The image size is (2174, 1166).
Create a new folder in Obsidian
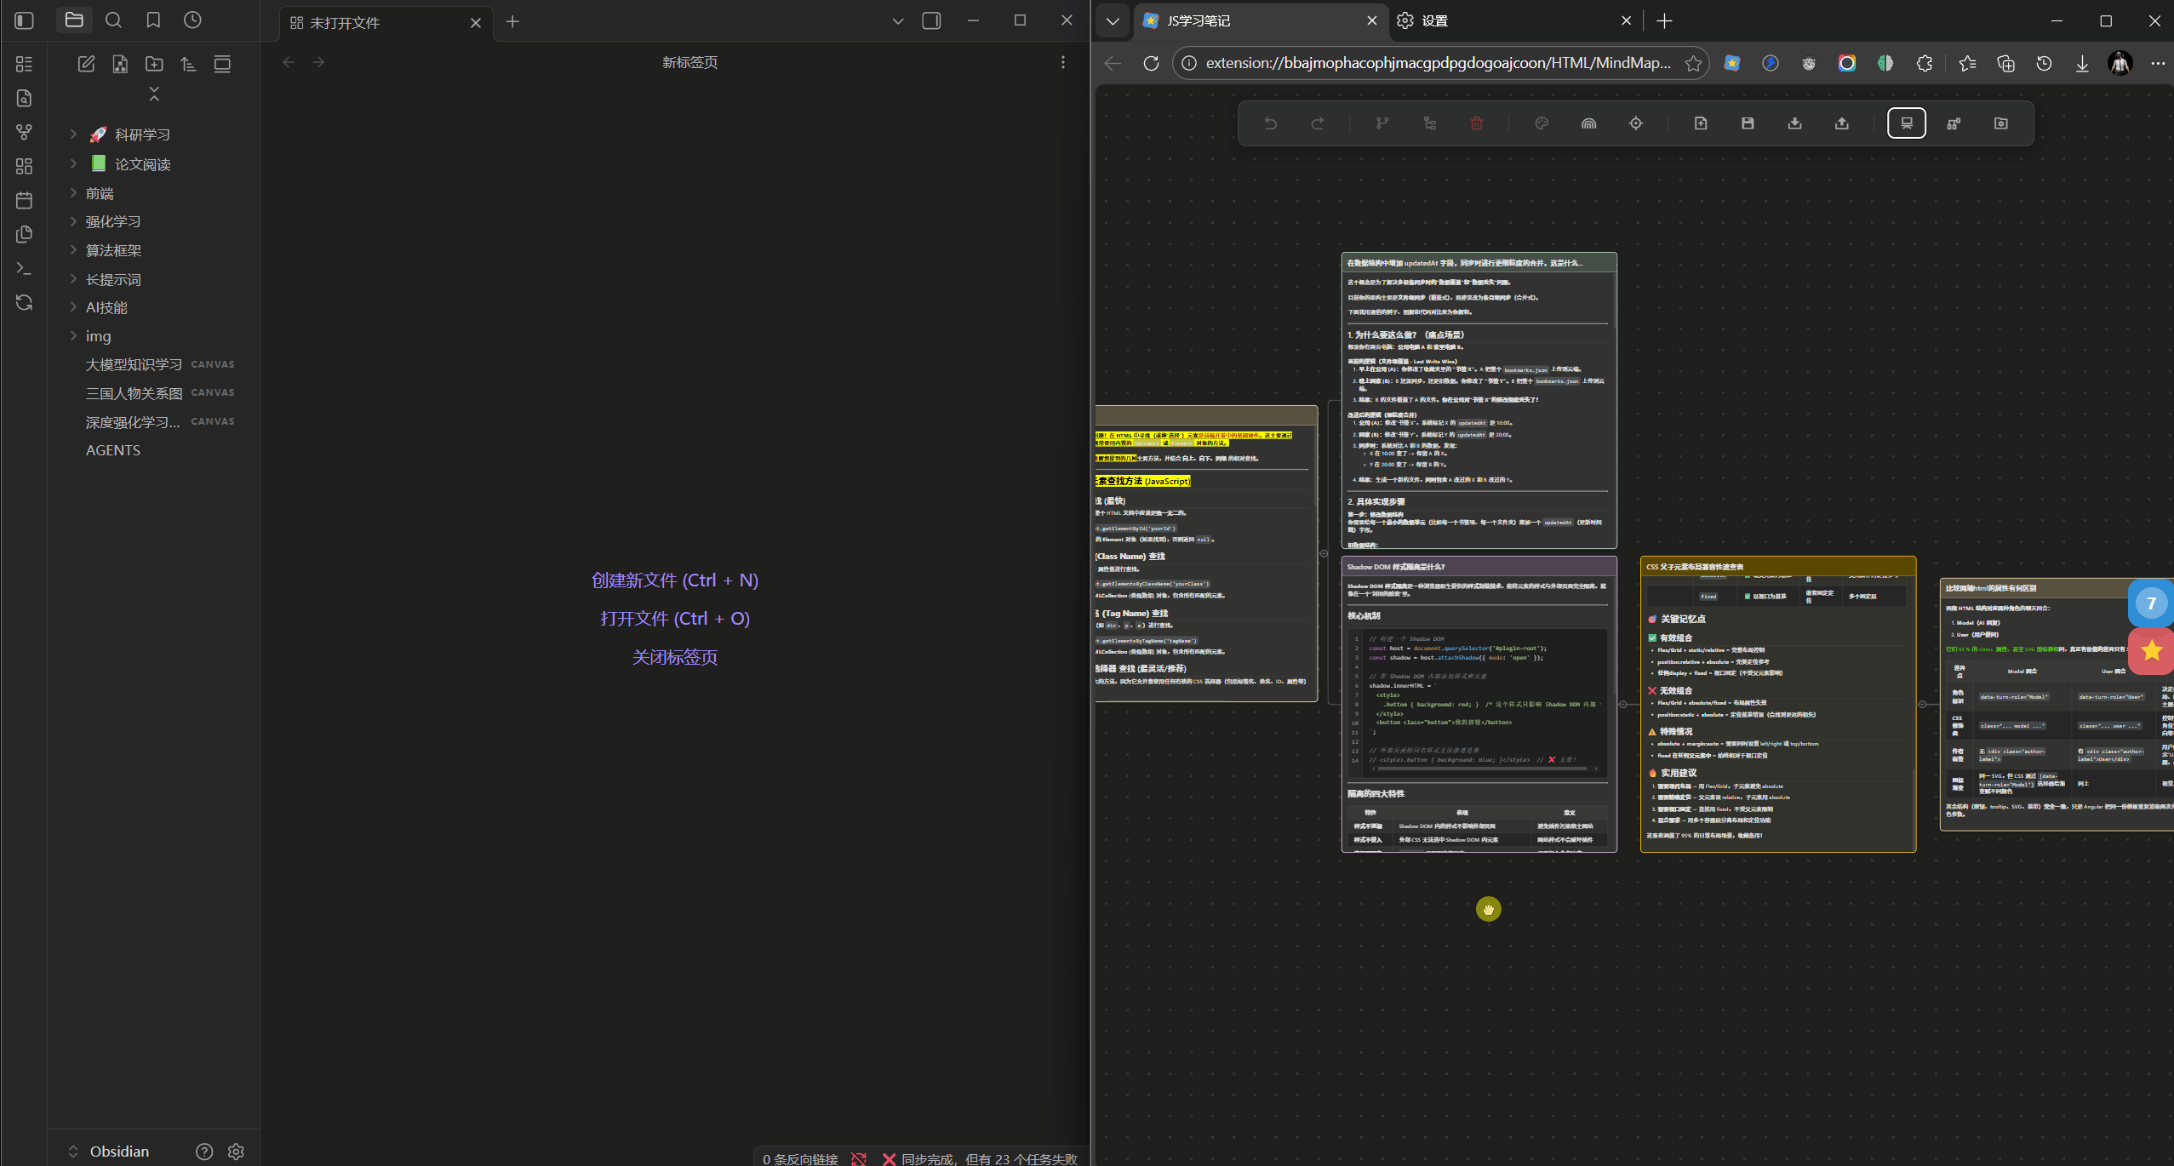(154, 64)
